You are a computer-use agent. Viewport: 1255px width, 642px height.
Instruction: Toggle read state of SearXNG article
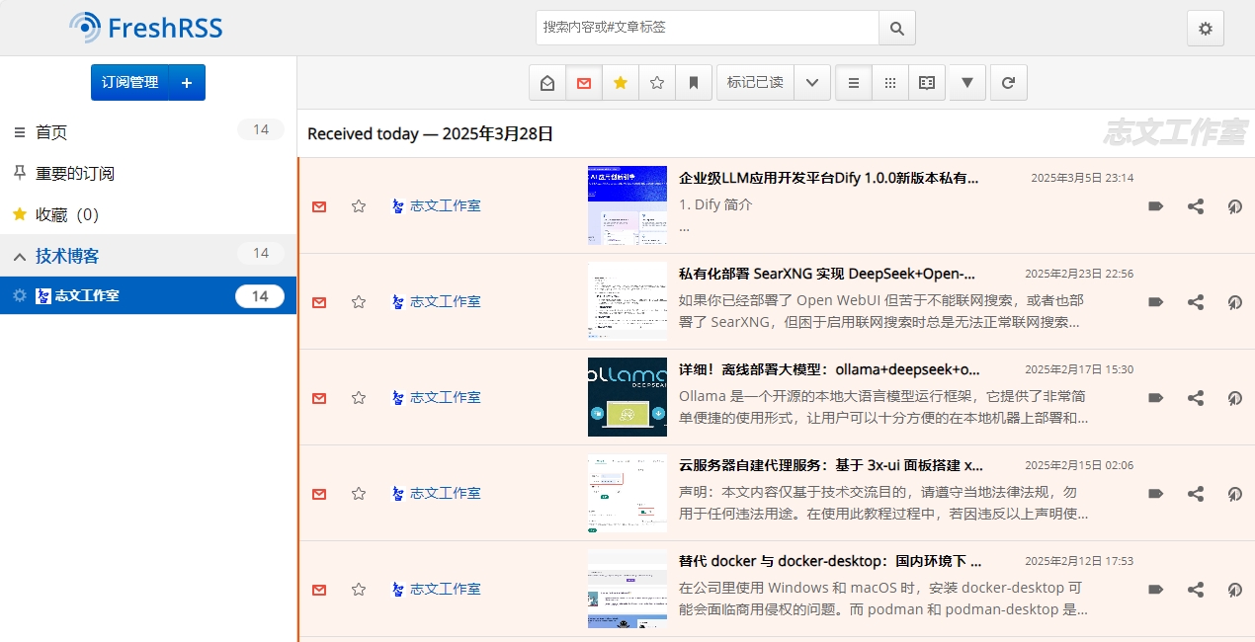point(319,302)
